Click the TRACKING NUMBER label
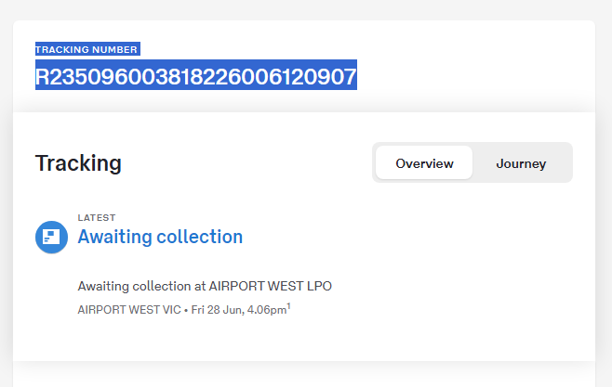This screenshot has height=387, width=612. click(x=86, y=49)
